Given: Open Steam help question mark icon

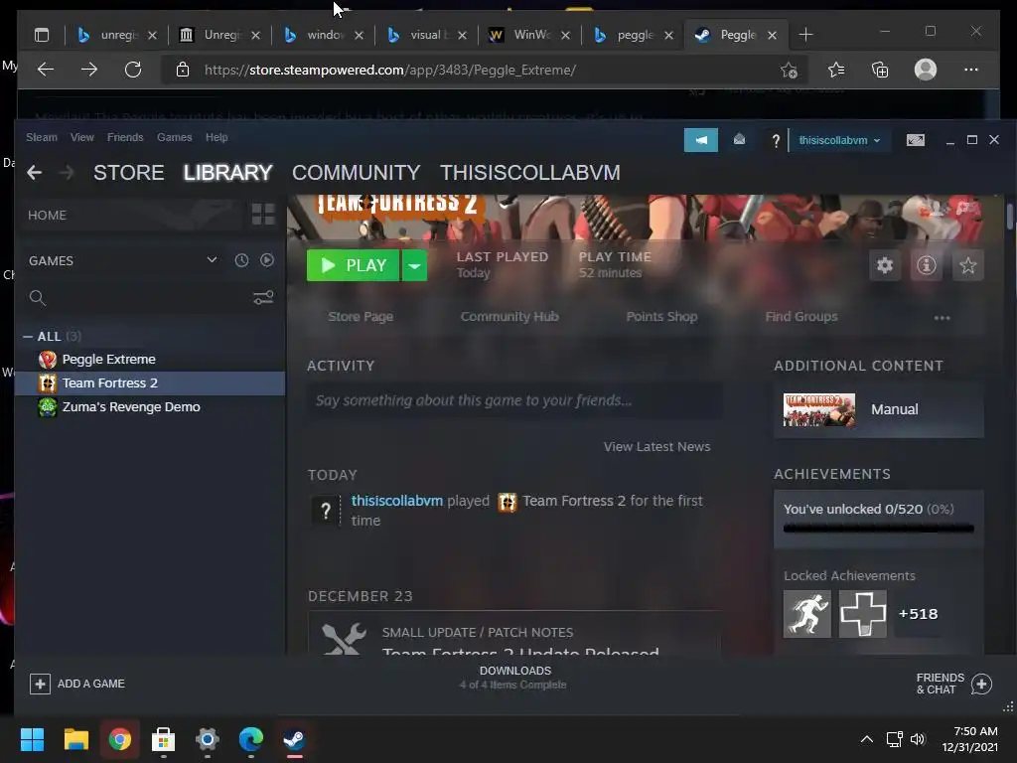Looking at the screenshot, I should coord(775,141).
